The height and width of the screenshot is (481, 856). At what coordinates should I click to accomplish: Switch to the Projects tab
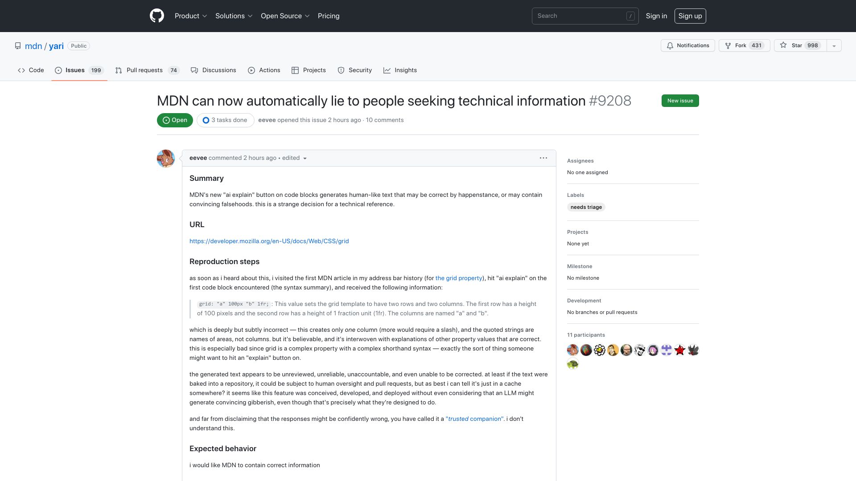[309, 70]
